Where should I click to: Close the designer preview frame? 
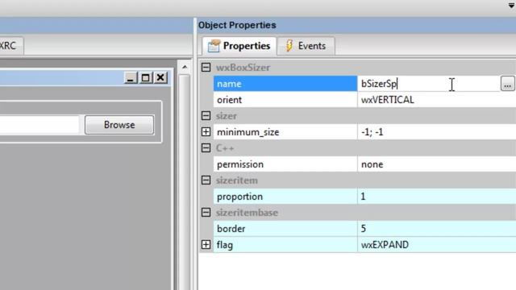tap(160, 78)
